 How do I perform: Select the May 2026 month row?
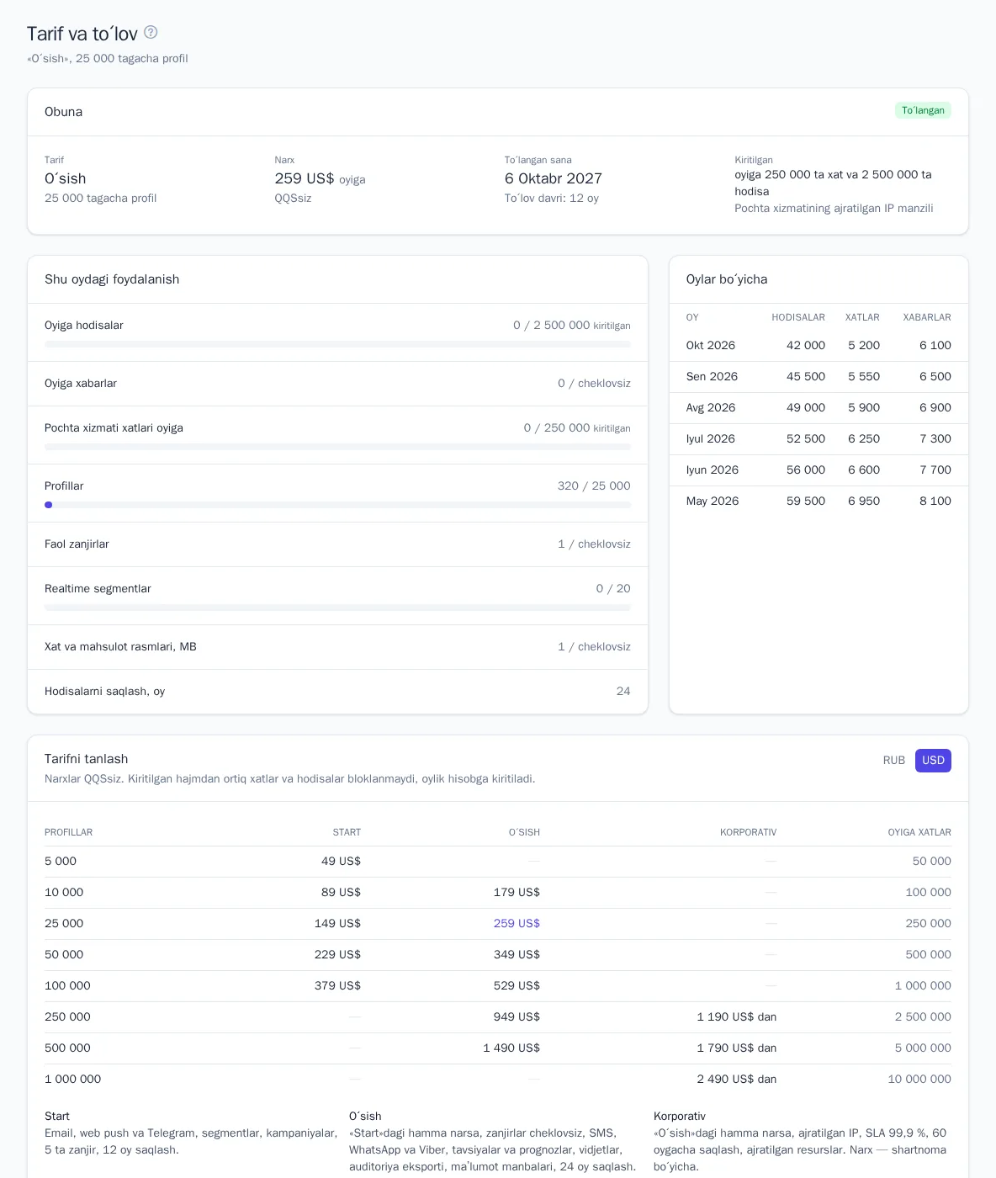819,501
